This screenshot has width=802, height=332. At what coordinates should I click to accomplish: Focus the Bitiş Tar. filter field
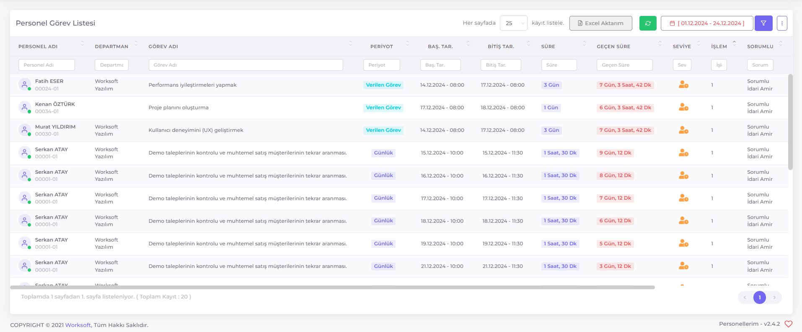coord(501,65)
